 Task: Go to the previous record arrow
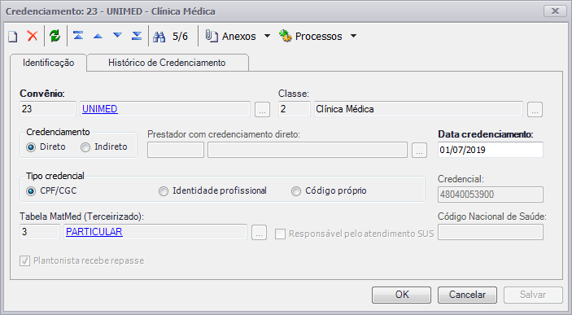[x=98, y=36]
